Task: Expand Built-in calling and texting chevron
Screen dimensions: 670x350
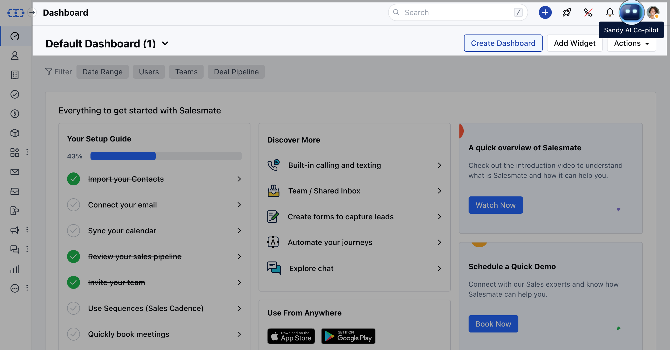Action: 439,165
